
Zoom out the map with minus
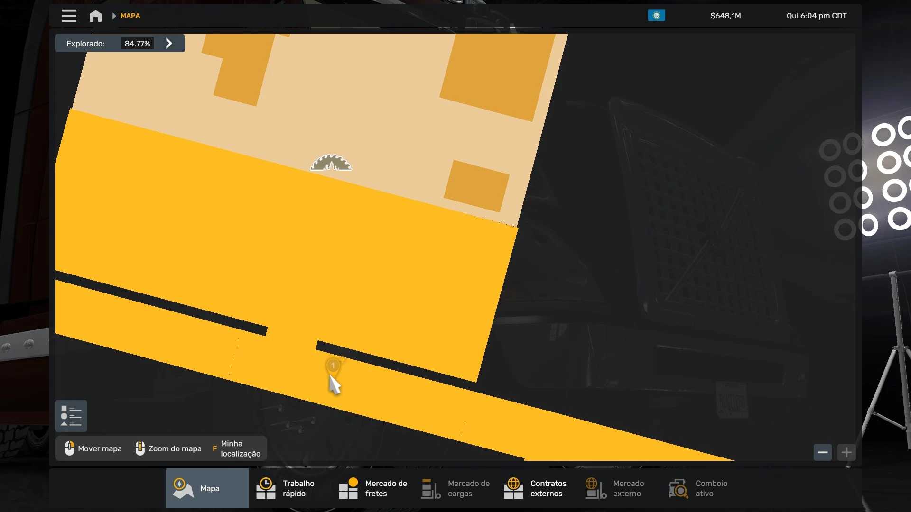tap(823, 452)
